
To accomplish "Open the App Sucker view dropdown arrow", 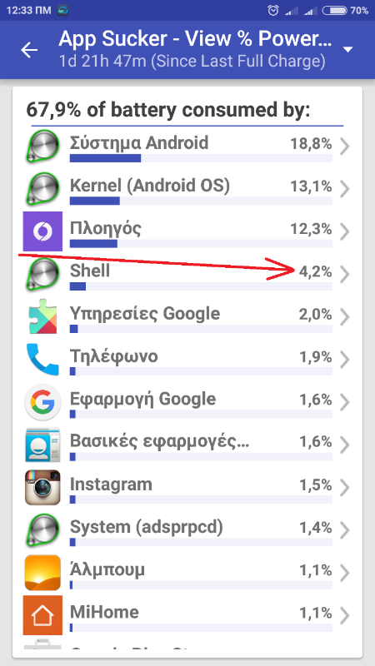I will pos(348,50).
